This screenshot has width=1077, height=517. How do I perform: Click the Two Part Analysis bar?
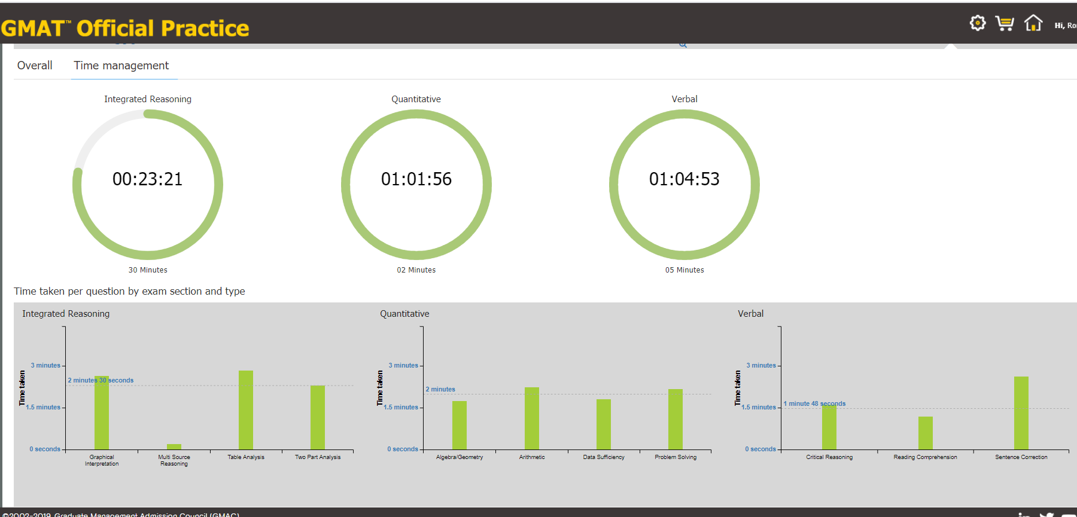tap(318, 417)
